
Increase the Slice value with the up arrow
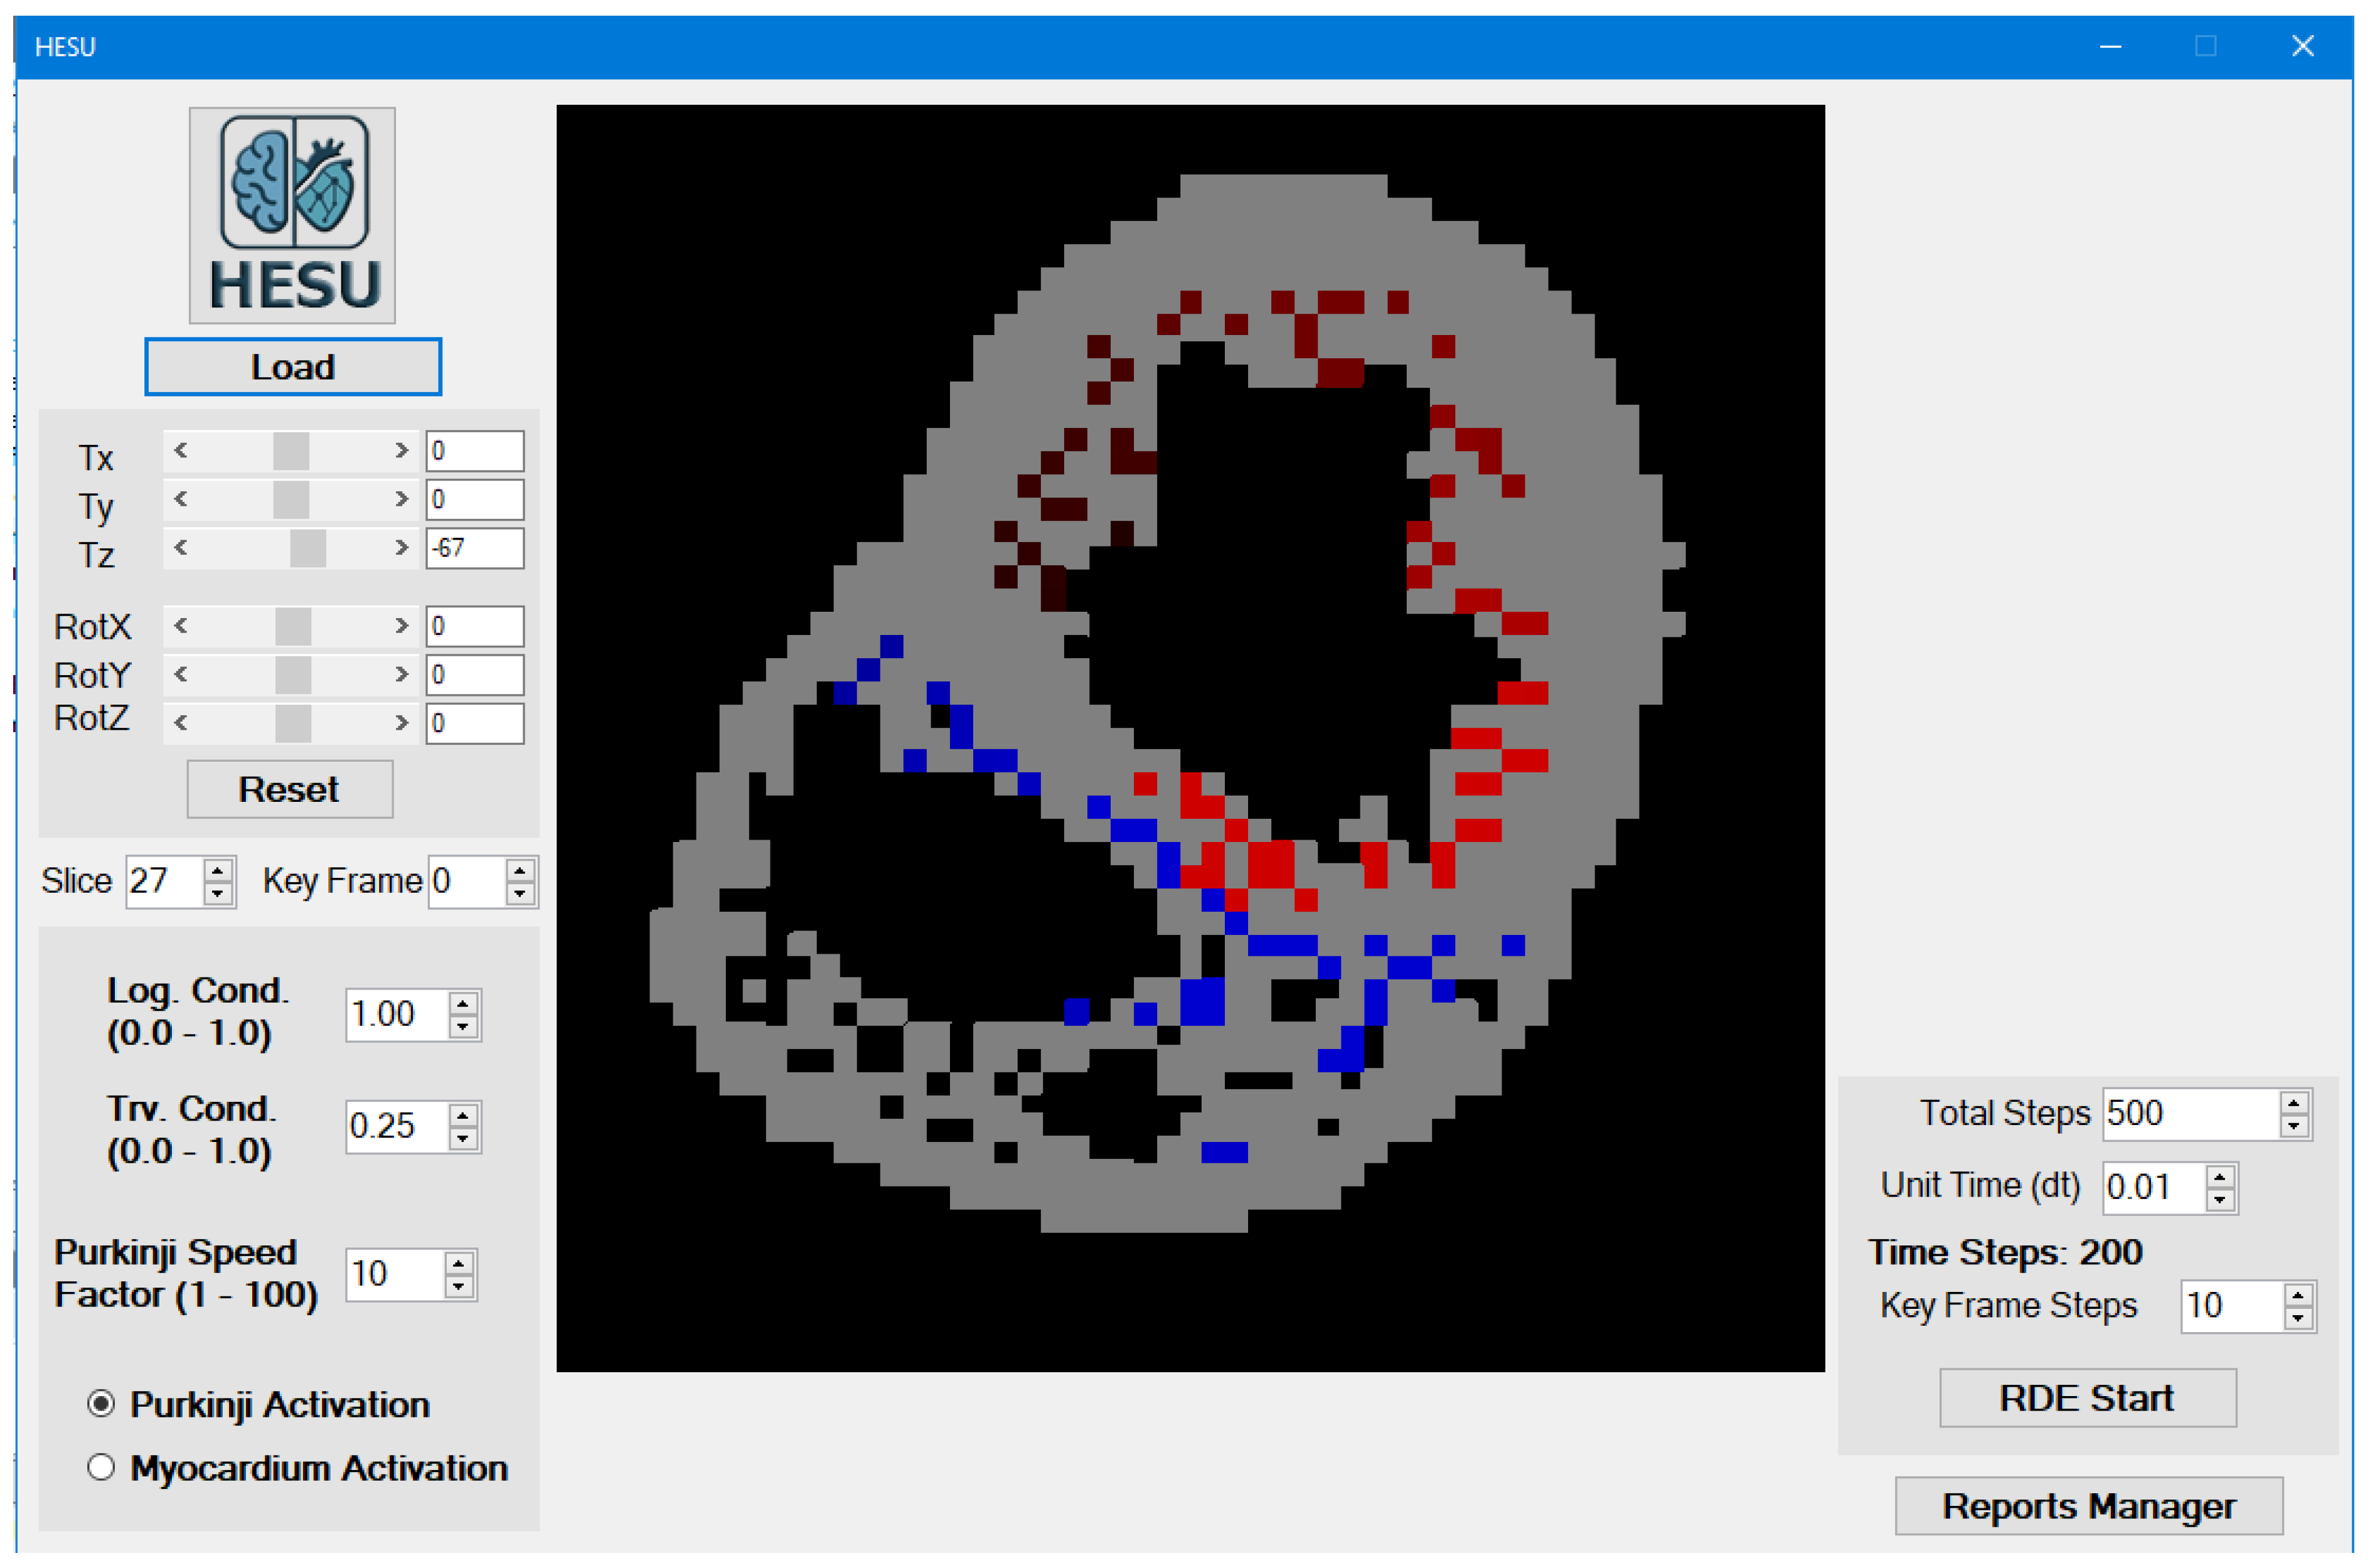coord(218,871)
